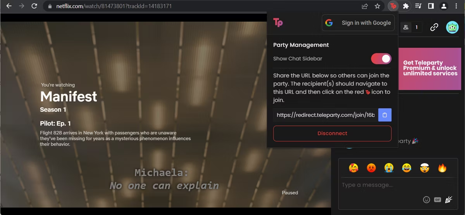The width and height of the screenshot is (465, 215).
Task: Click the chain link icon in sidebar
Action: [x=434, y=27]
